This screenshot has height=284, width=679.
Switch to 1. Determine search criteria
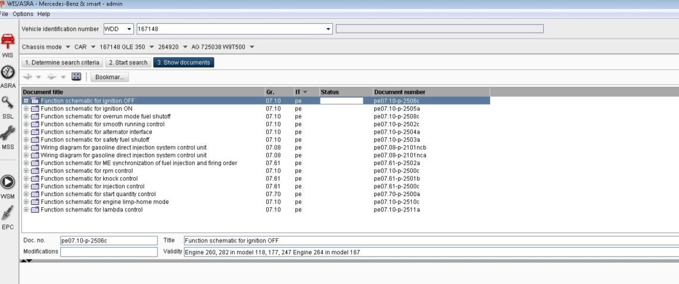click(x=63, y=62)
